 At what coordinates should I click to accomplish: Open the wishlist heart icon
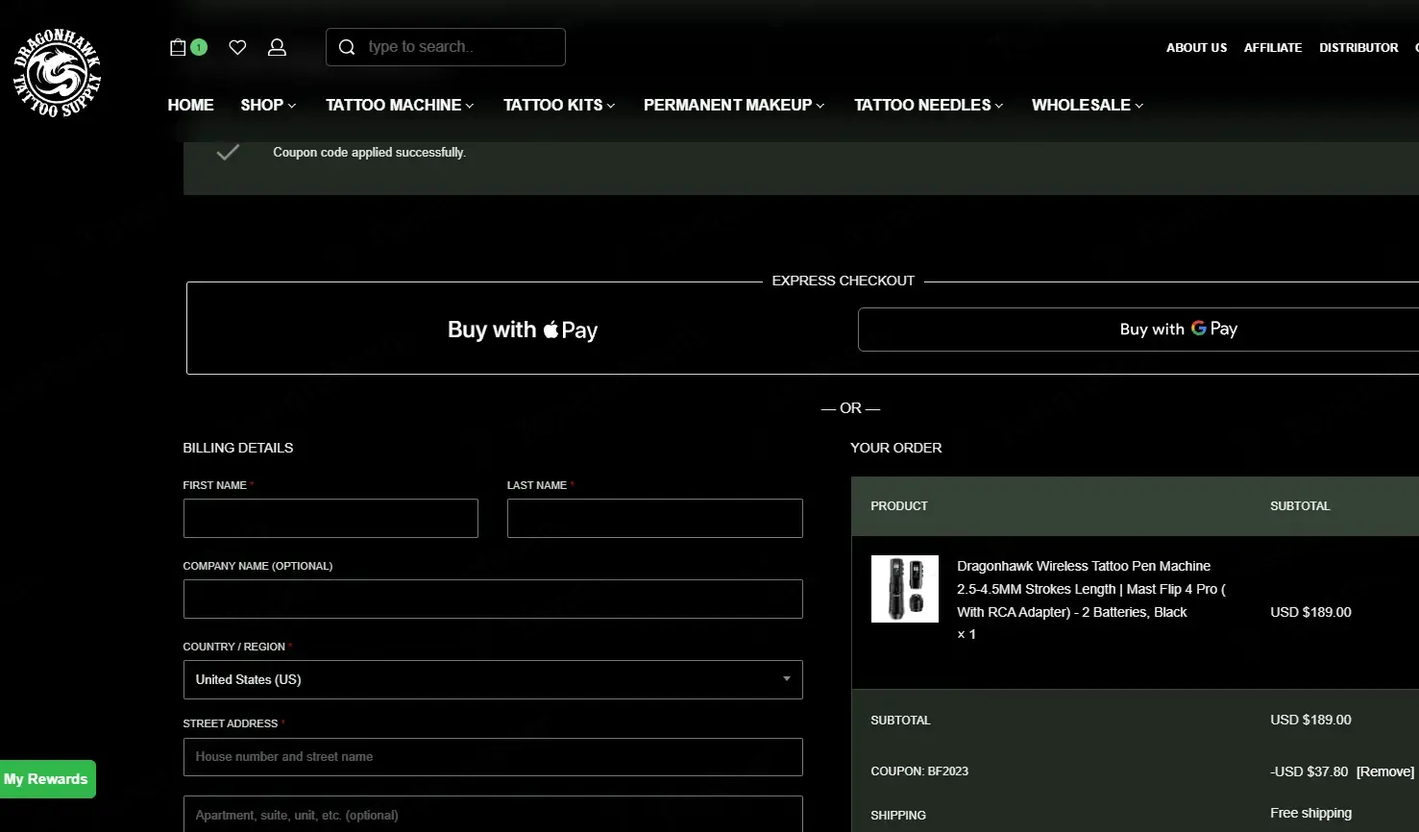[237, 47]
